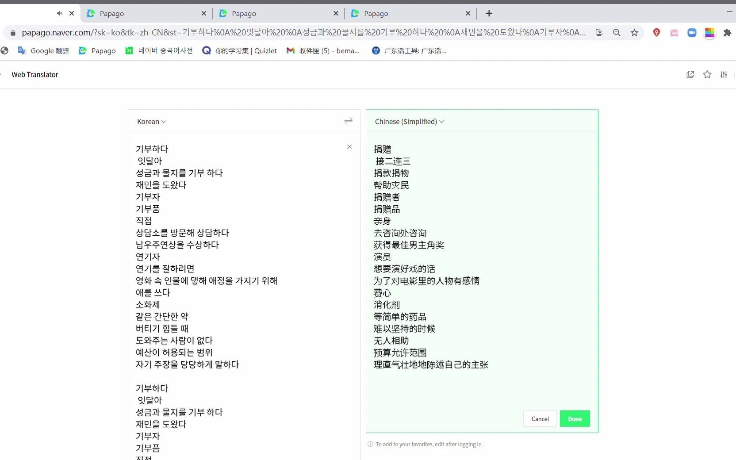Image resolution: width=736 pixels, height=460 pixels.
Task: Click Cancel in translation edit box
Action: coord(540,419)
